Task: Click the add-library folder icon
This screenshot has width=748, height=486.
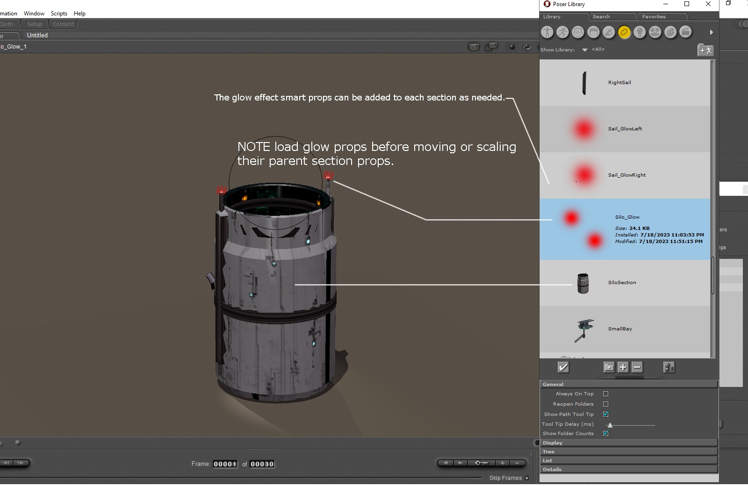Action: (705, 50)
